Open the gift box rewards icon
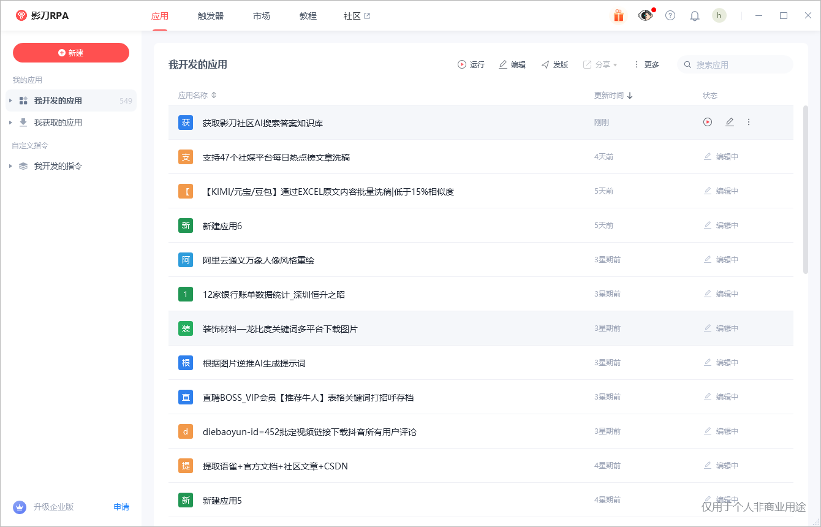 point(619,16)
